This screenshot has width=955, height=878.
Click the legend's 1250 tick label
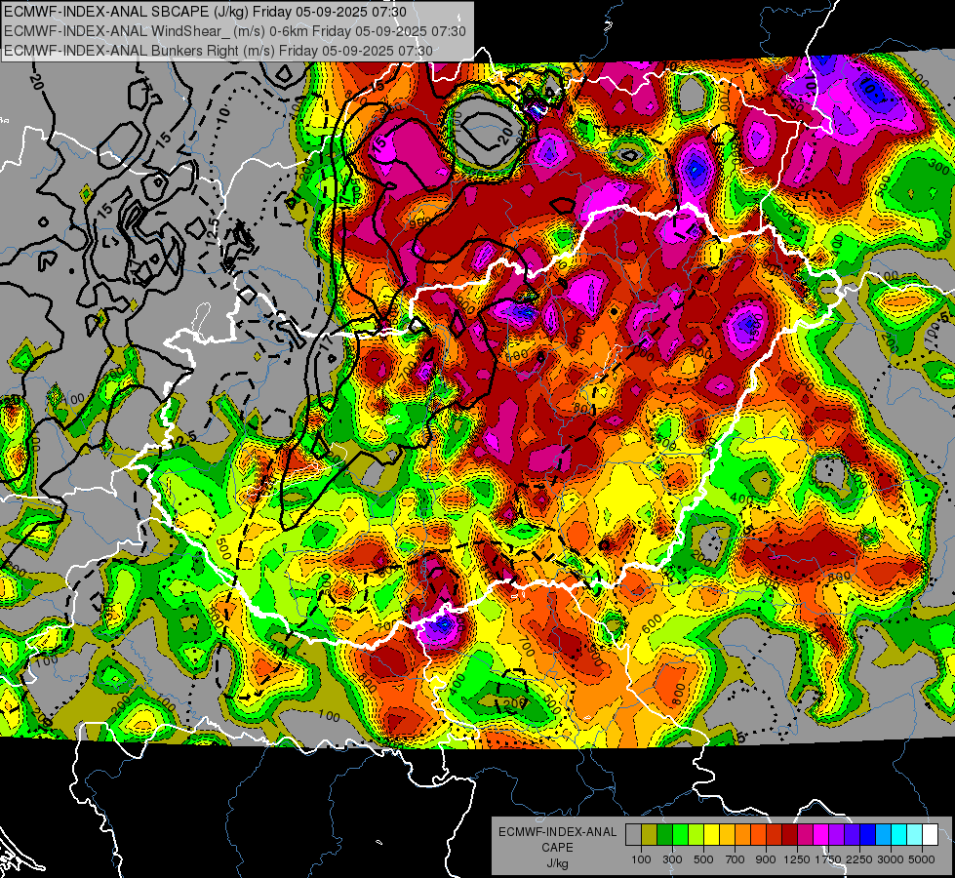(x=797, y=859)
